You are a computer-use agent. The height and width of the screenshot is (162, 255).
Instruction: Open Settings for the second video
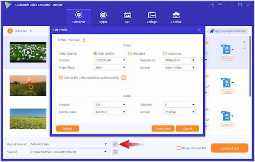pyautogui.click(x=227, y=92)
